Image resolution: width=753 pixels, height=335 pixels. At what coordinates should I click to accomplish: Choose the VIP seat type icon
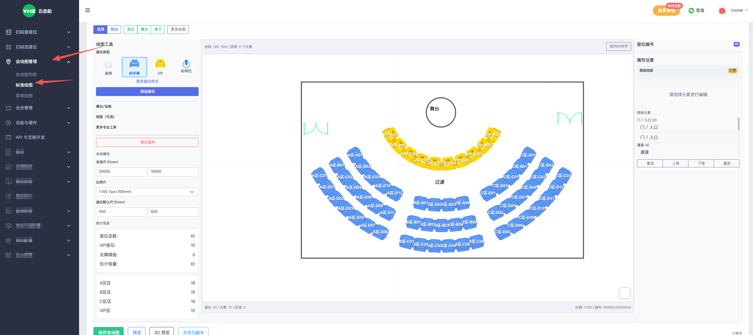160,64
